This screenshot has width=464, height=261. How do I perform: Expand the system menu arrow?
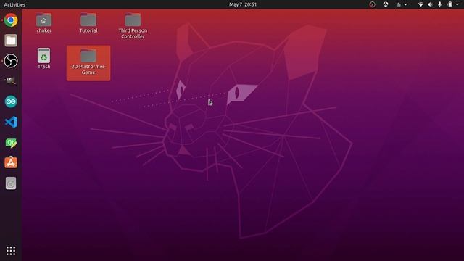457,4
